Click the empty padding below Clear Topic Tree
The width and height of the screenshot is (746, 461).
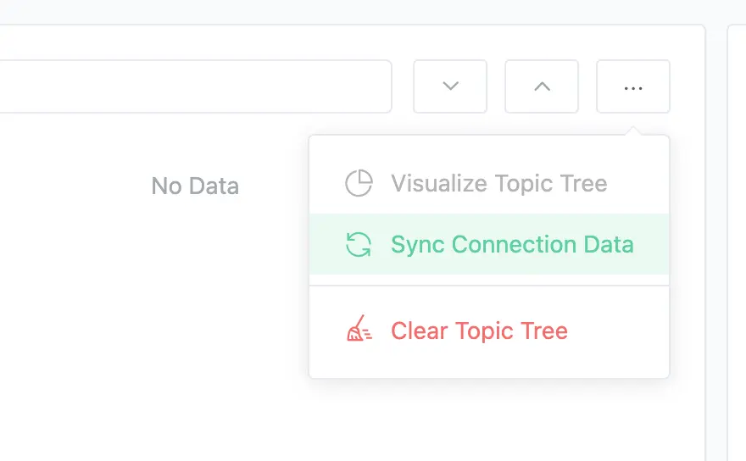489,364
